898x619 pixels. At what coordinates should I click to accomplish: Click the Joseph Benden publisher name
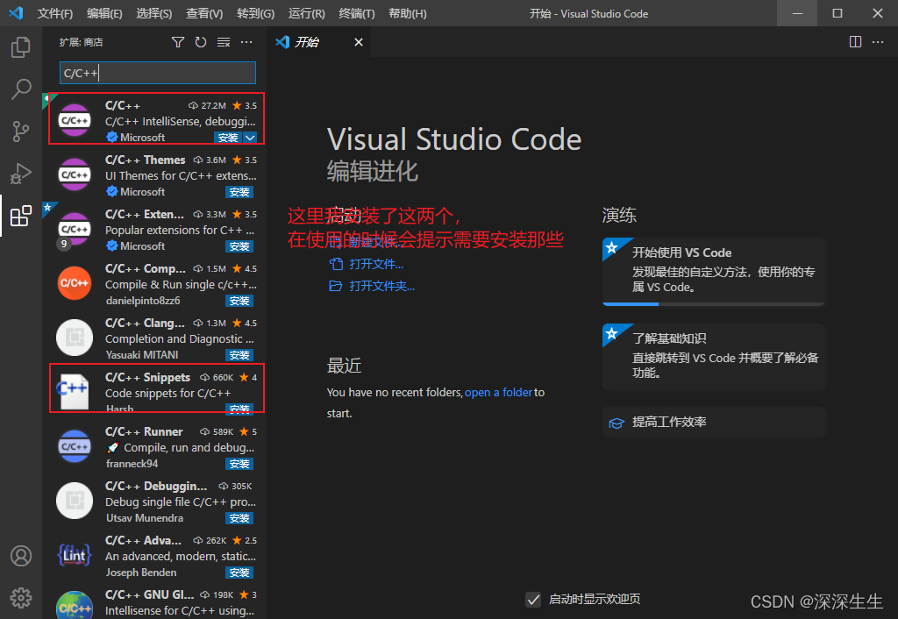pyautogui.click(x=141, y=573)
